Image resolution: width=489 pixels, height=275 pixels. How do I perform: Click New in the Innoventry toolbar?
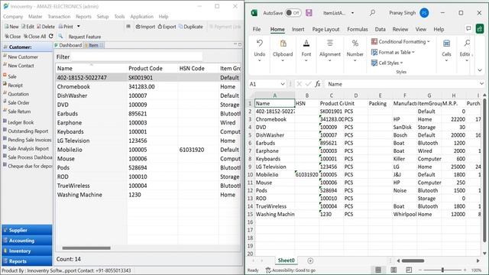coord(11,27)
